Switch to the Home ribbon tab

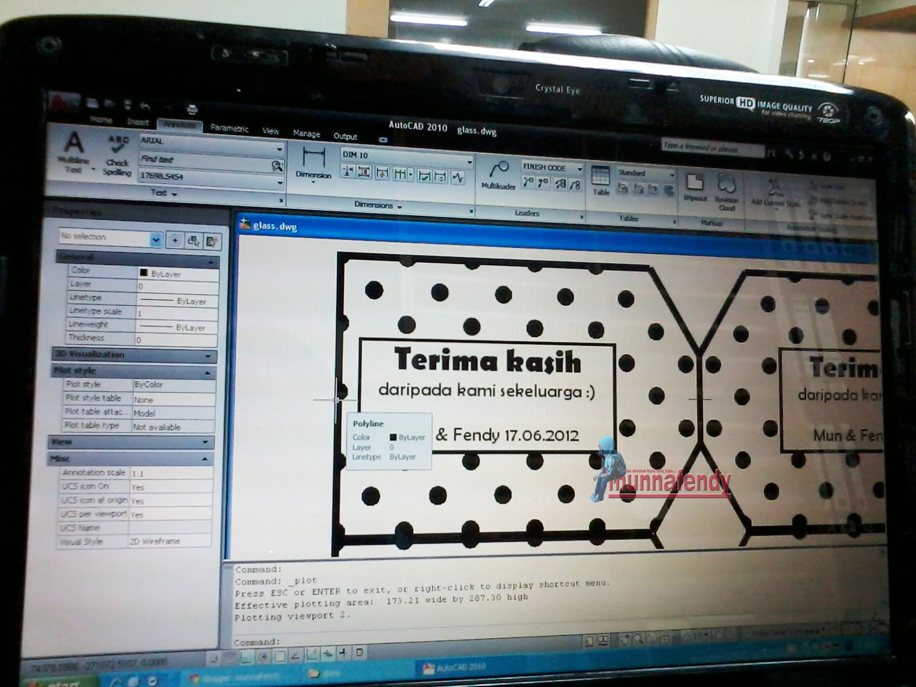(101, 120)
